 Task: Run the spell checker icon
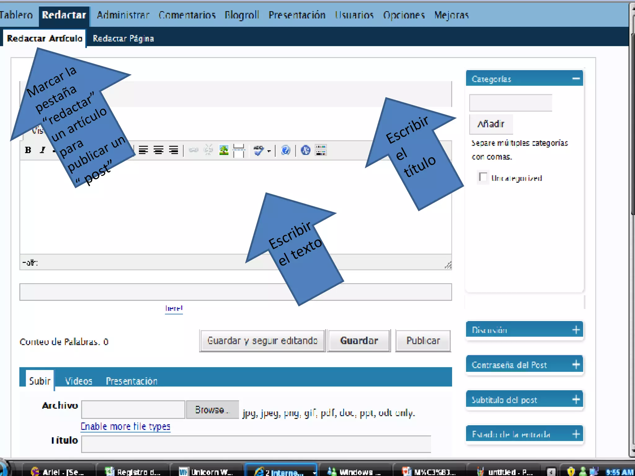[258, 150]
